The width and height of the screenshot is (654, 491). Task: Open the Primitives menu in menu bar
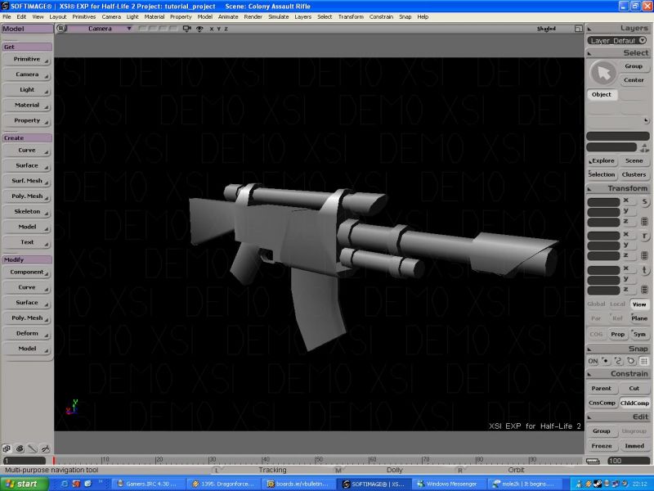84,16
